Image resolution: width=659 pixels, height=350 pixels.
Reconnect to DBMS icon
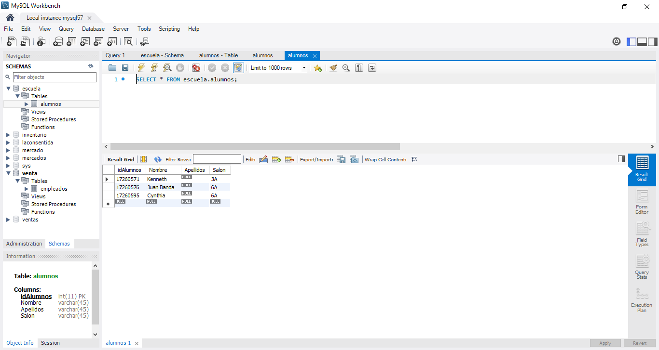click(144, 41)
